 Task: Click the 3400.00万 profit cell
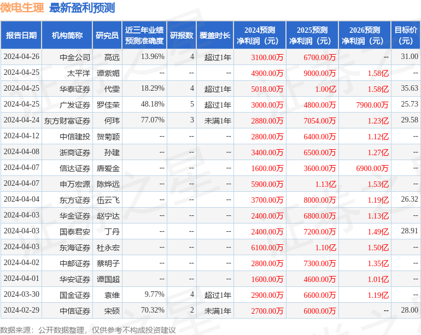pos(267,152)
